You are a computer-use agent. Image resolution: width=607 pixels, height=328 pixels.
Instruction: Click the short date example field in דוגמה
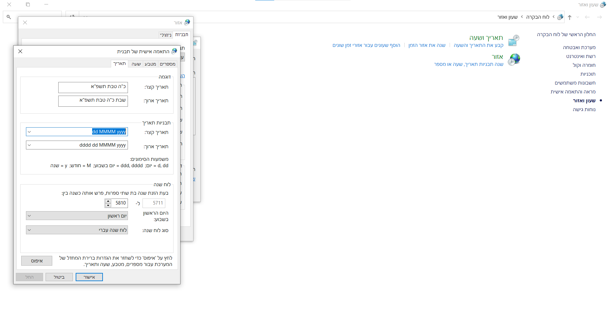tap(93, 87)
